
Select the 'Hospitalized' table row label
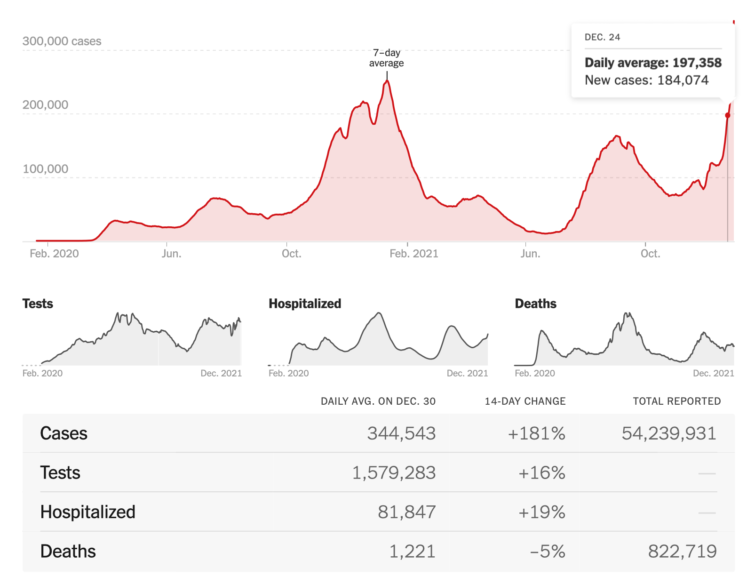[88, 512]
